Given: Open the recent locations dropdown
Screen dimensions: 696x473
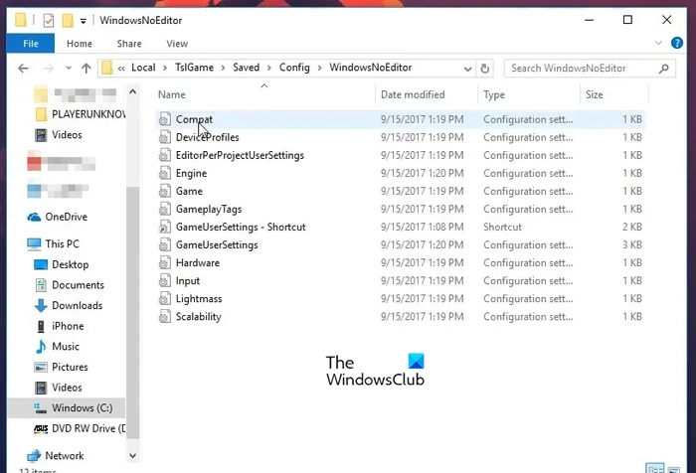Looking at the screenshot, I should (x=69, y=69).
